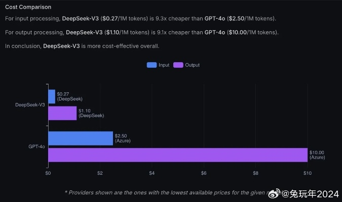Click the $0.27 (DeepSeek) data label
This screenshot has width=342, height=202.
[69, 96]
